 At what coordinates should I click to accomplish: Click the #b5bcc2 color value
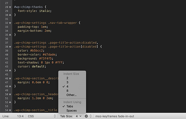tap(36, 51)
